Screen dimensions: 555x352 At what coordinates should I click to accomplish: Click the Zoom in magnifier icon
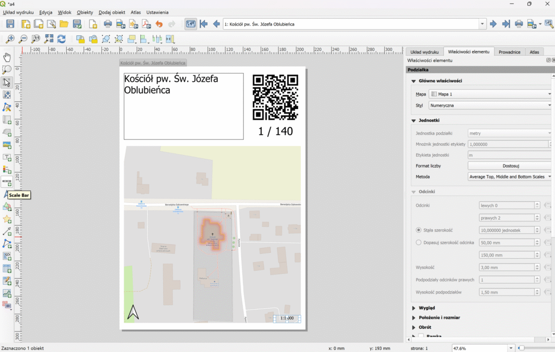pos(10,39)
